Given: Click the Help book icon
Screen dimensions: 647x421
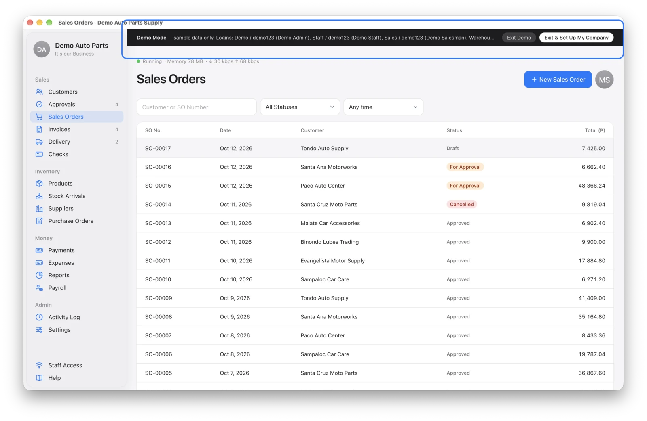Looking at the screenshot, I should pos(39,378).
